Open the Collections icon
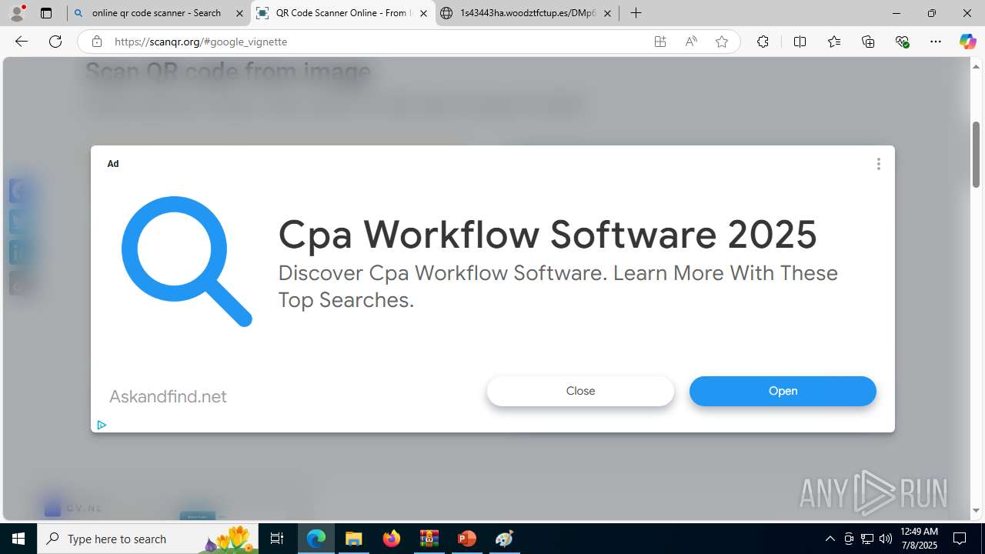 (868, 42)
